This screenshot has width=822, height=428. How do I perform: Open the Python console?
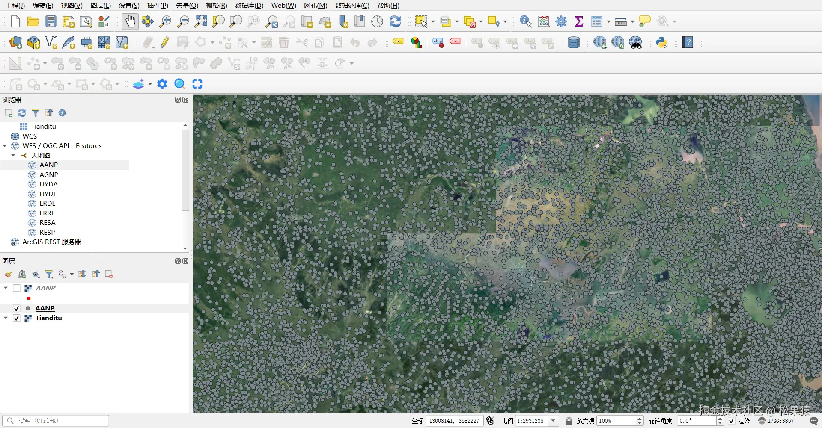coord(661,42)
